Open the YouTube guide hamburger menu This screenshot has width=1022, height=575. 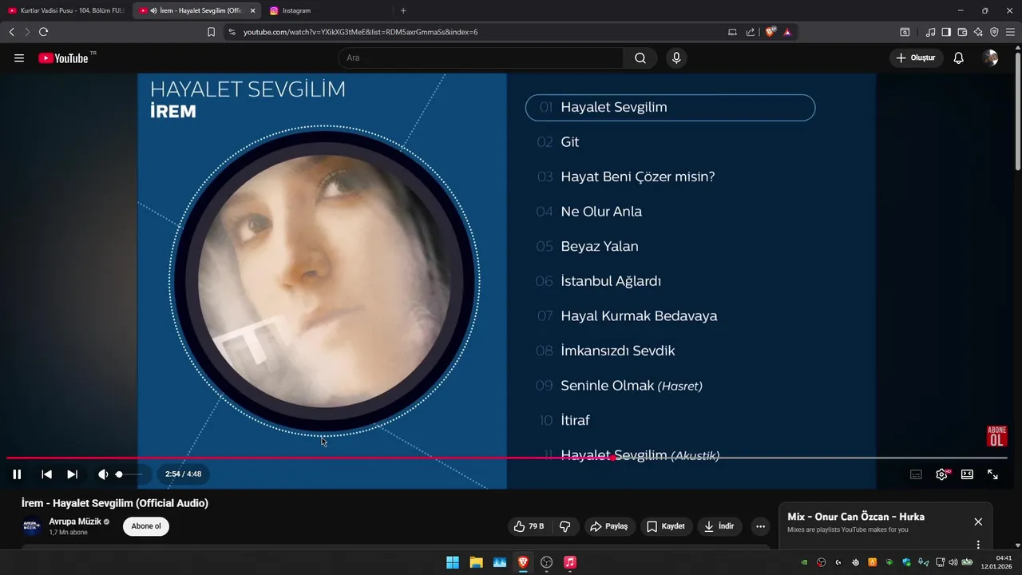pos(19,58)
